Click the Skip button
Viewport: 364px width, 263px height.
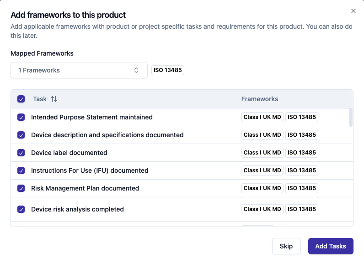(x=286, y=246)
